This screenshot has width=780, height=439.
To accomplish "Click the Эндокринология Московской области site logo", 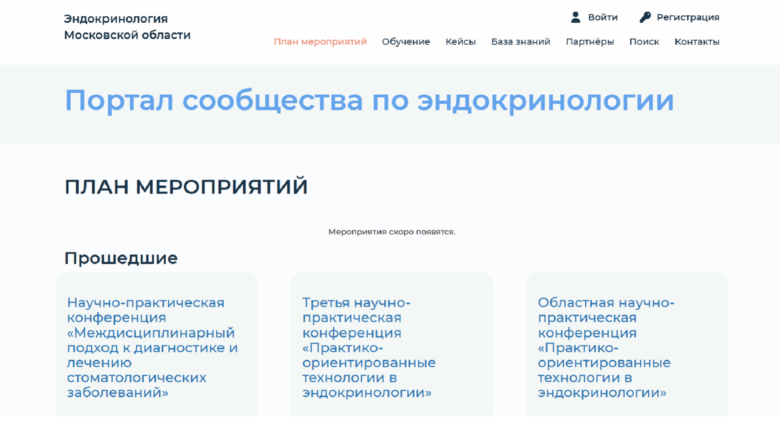I will [x=127, y=27].
